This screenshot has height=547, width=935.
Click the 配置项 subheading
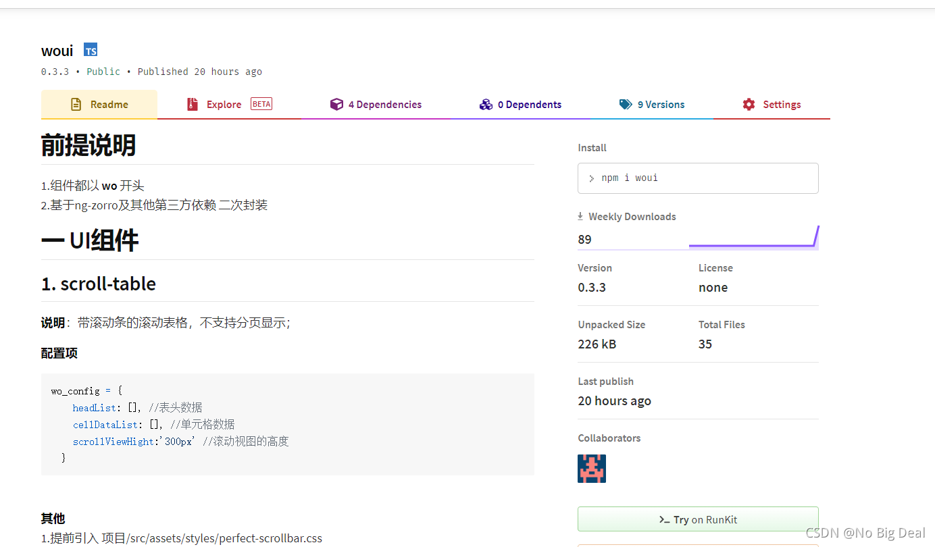(x=59, y=353)
